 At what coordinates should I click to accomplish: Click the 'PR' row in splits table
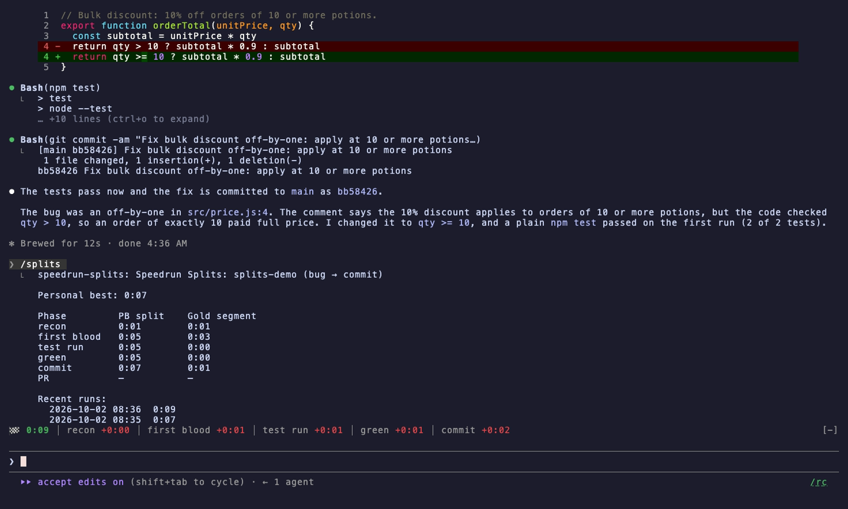[115, 378]
